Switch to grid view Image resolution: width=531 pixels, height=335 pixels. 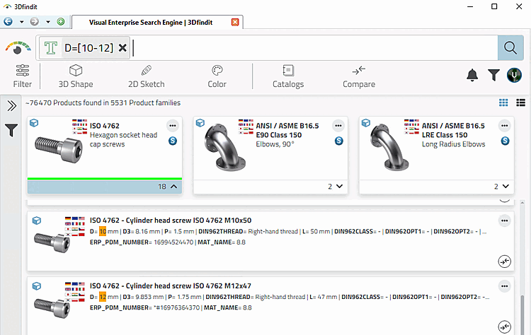click(503, 102)
